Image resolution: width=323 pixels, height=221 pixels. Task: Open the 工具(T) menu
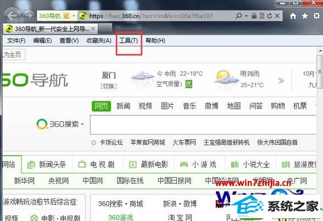pos(129,41)
